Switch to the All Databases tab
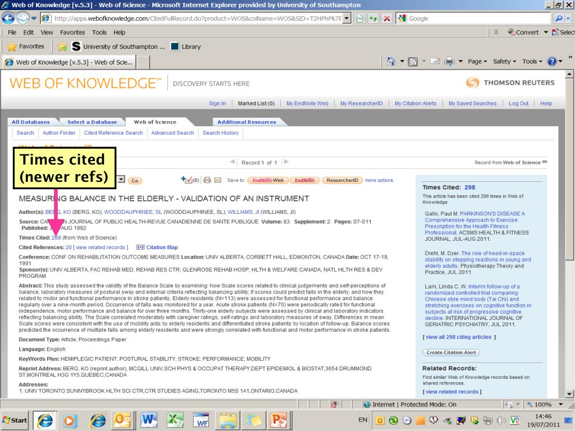The image size is (575, 431). coord(30,122)
